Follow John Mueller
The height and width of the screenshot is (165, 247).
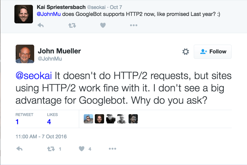(x=213, y=51)
